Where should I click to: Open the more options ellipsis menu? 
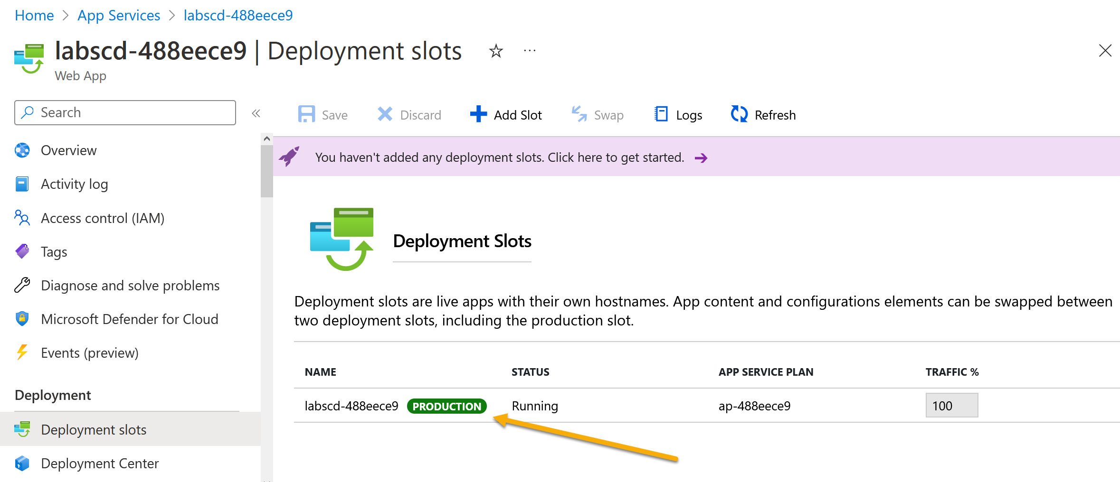(x=530, y=51)
